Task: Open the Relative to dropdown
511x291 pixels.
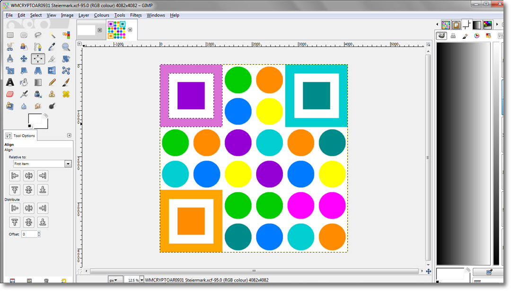Action: pos(42,164)
